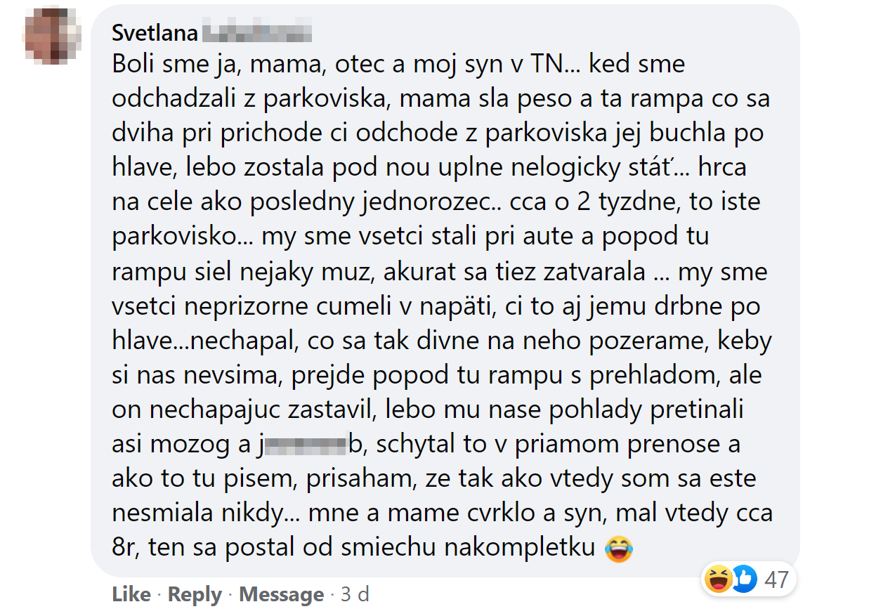The height and width of the screenshot is (609, 869).
Task: Reply to Svetlana's comment
Action: (x=195, y=595)
